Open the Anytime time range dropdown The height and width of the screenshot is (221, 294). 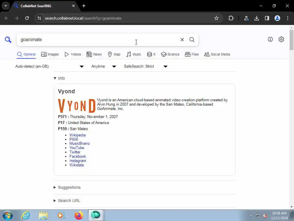point(104,66)
